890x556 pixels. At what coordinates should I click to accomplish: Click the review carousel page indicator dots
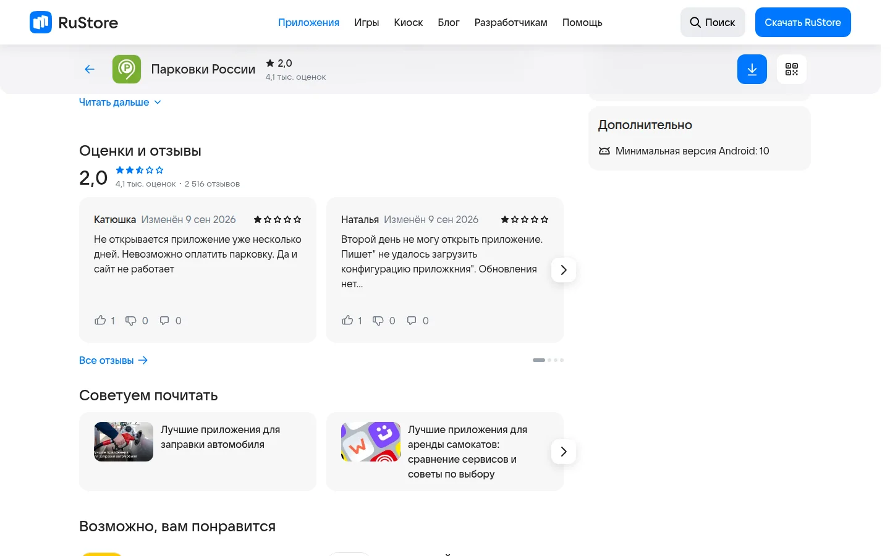tap(548, 360)
